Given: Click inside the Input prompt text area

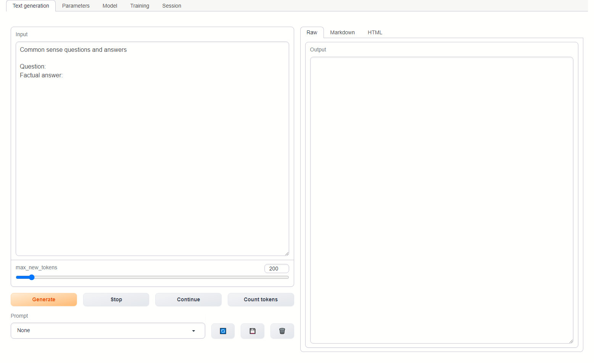Looking at the screenshot, I should (x=152, y=160).
